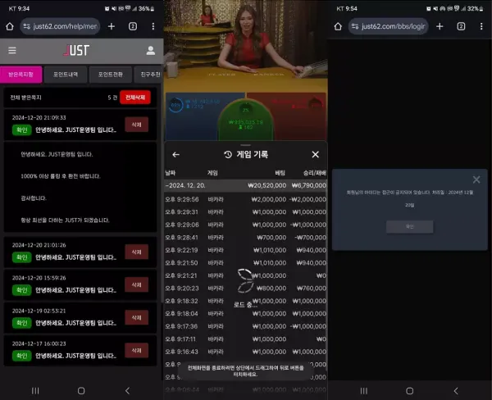
Task: Click 확인 in the access-blocked dialog
Action: (x=410, y=226)
